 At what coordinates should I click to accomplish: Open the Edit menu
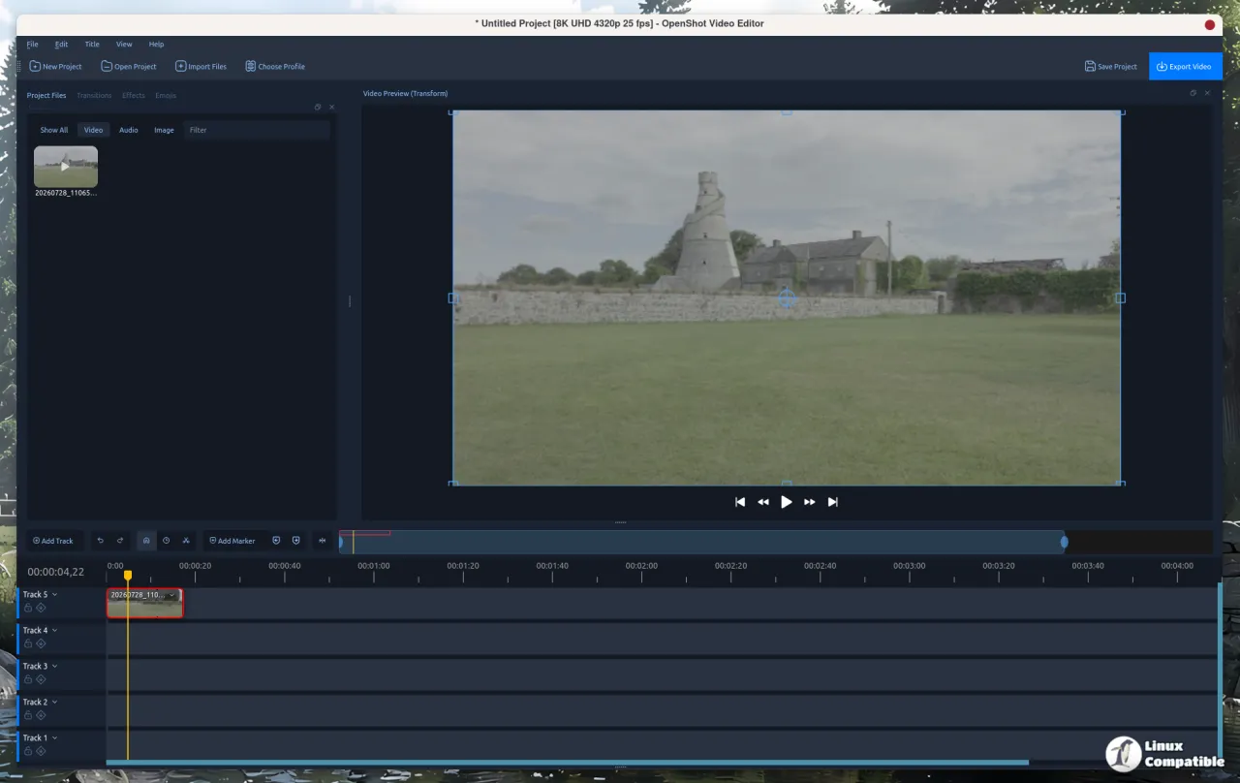(61, 45)
